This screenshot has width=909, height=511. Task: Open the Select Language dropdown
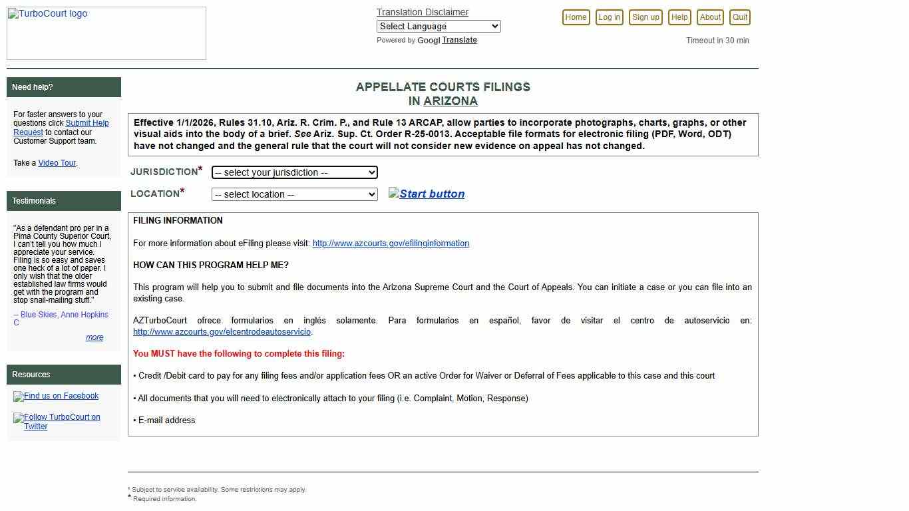(x=438, y=26)
